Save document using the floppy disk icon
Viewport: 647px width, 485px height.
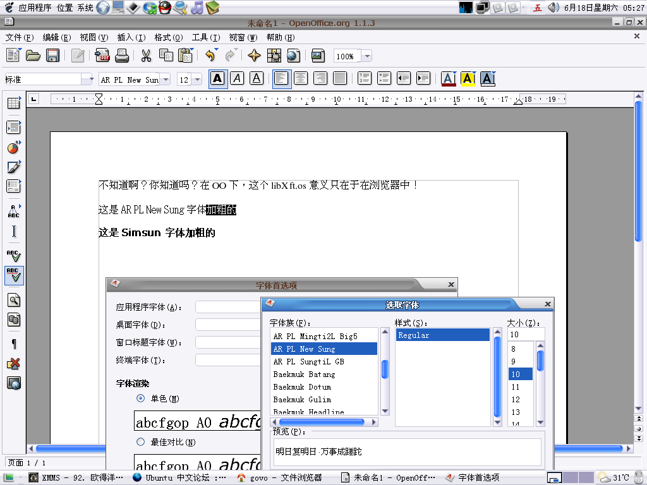click(53, 56)
